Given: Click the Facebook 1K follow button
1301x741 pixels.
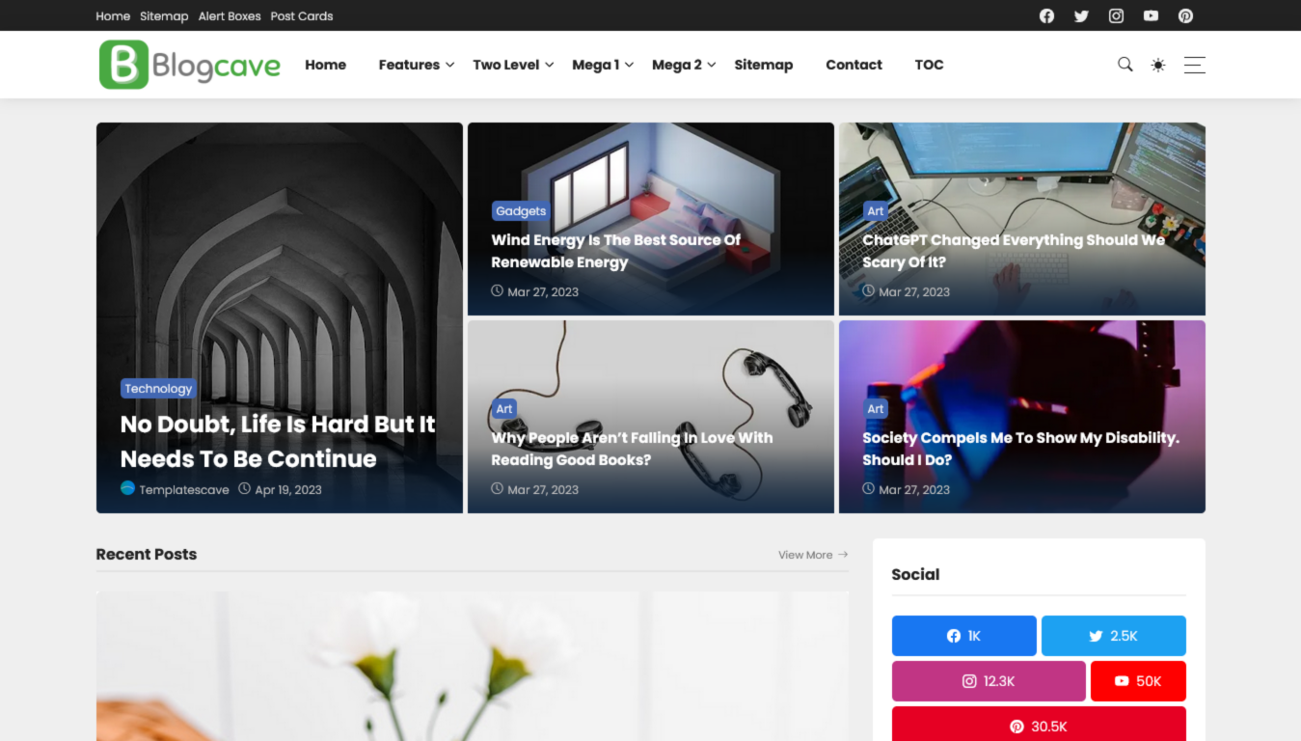Looking at the screenshot, I should click(963, 636).
